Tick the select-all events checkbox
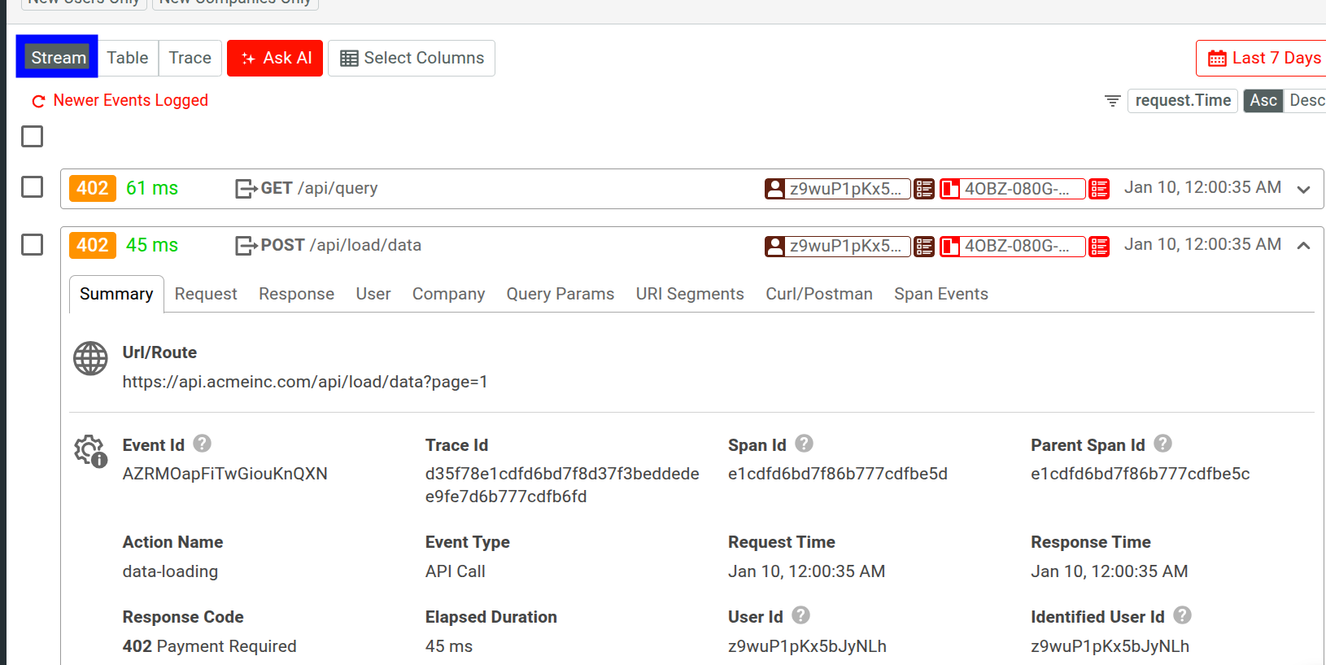This screenshot has width=1326, height=665. click(32, 136)
